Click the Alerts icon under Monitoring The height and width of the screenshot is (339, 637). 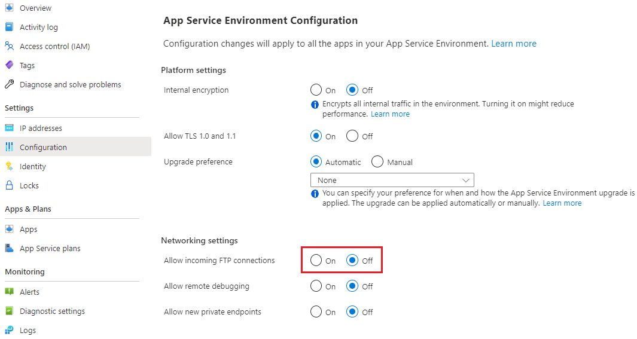pos(9,292)
